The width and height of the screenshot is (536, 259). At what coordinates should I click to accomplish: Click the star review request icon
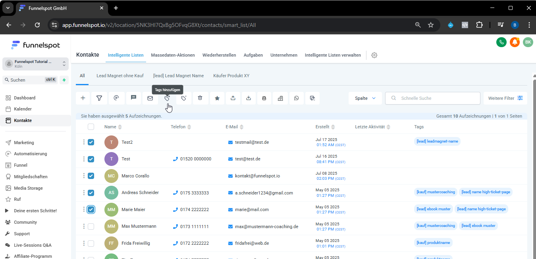217,98
